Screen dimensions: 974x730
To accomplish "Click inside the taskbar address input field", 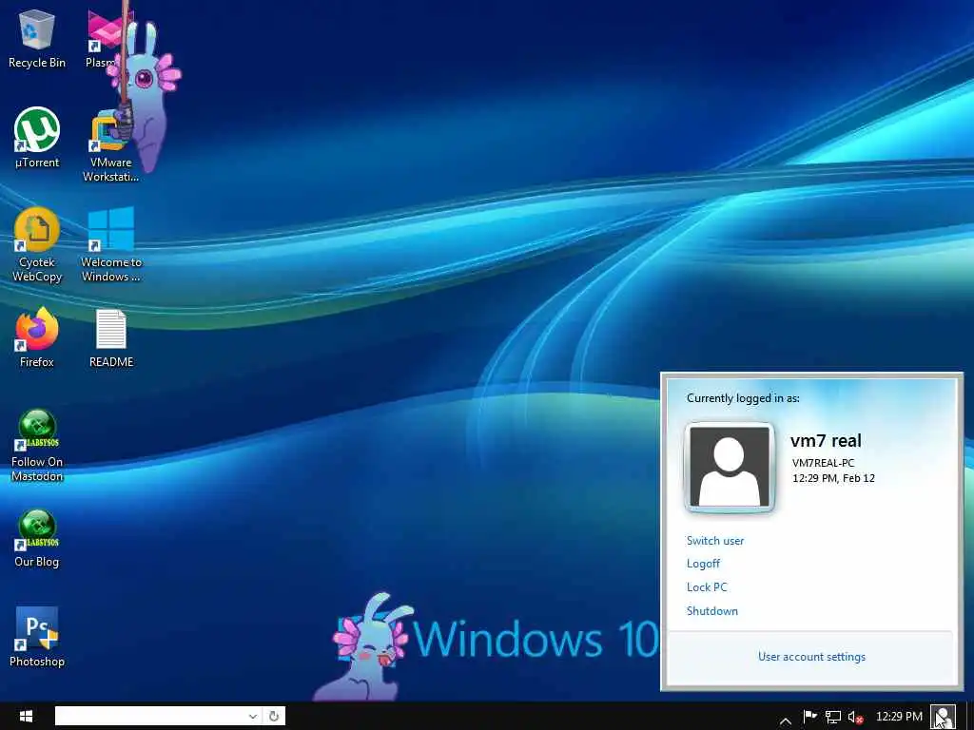I will pos(151,716).
